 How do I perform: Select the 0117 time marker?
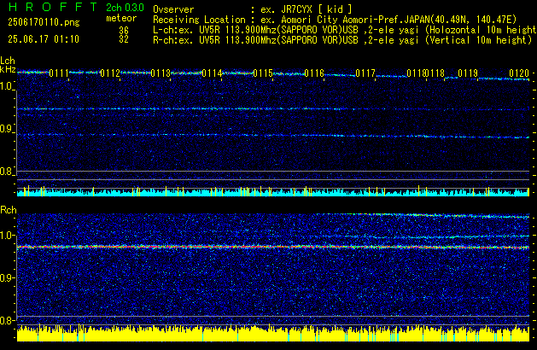(365, 73)
